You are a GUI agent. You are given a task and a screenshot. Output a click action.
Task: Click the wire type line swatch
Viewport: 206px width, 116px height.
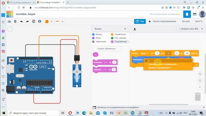click(58, 22)
